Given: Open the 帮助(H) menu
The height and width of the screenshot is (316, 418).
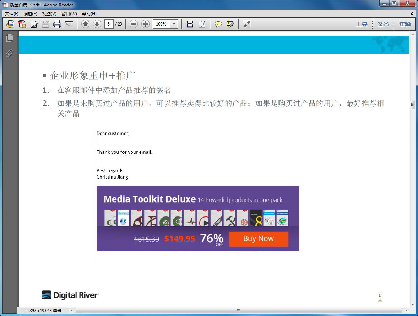Looking at the screenshot, I should pos(89,13).
